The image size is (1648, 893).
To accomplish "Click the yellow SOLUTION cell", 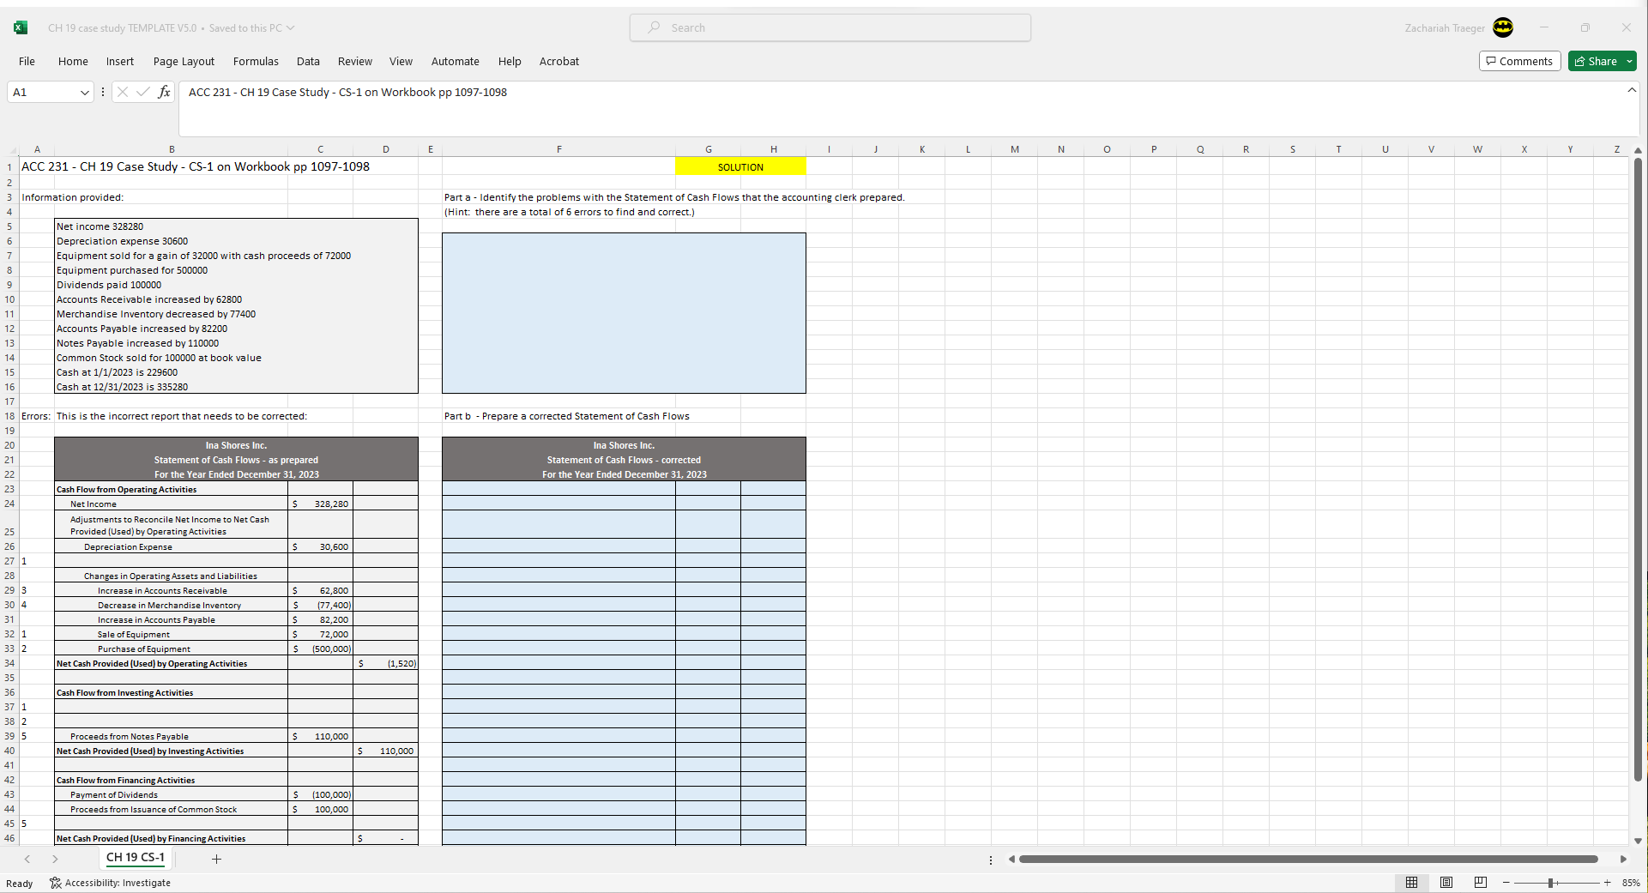I will [740, 166].
